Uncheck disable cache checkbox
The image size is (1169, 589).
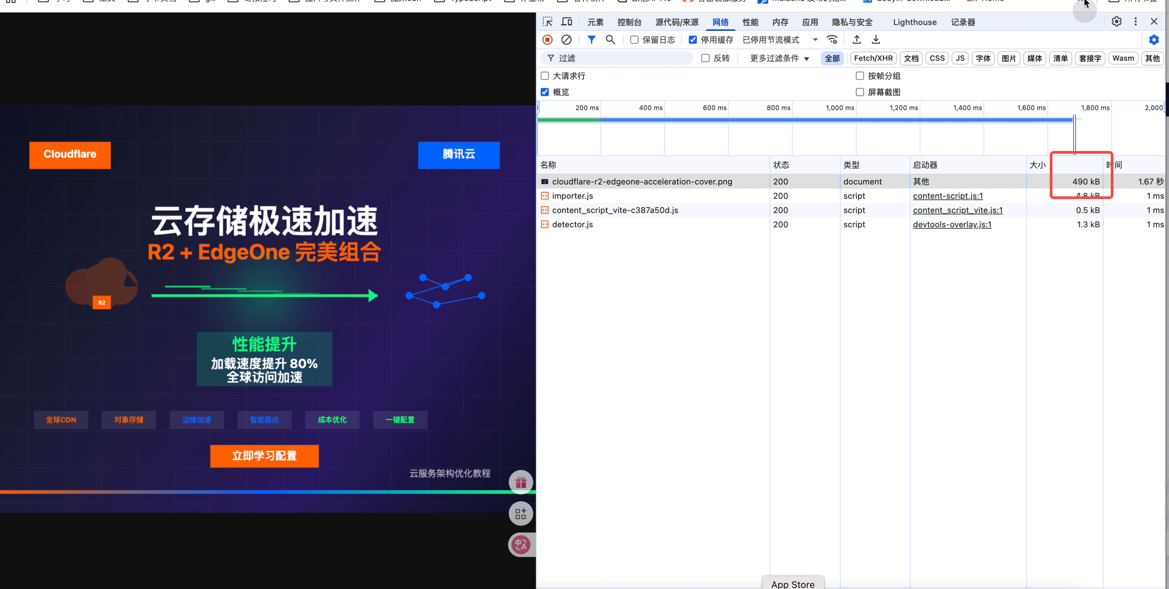coord(693,40)
